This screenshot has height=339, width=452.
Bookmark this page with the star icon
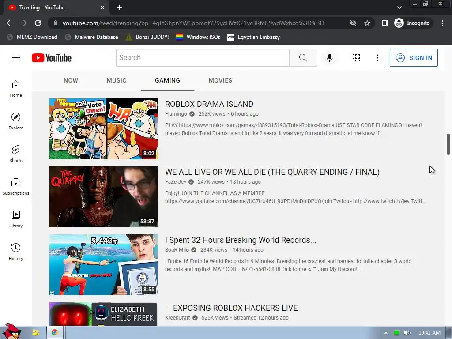[x=367, y=23]
